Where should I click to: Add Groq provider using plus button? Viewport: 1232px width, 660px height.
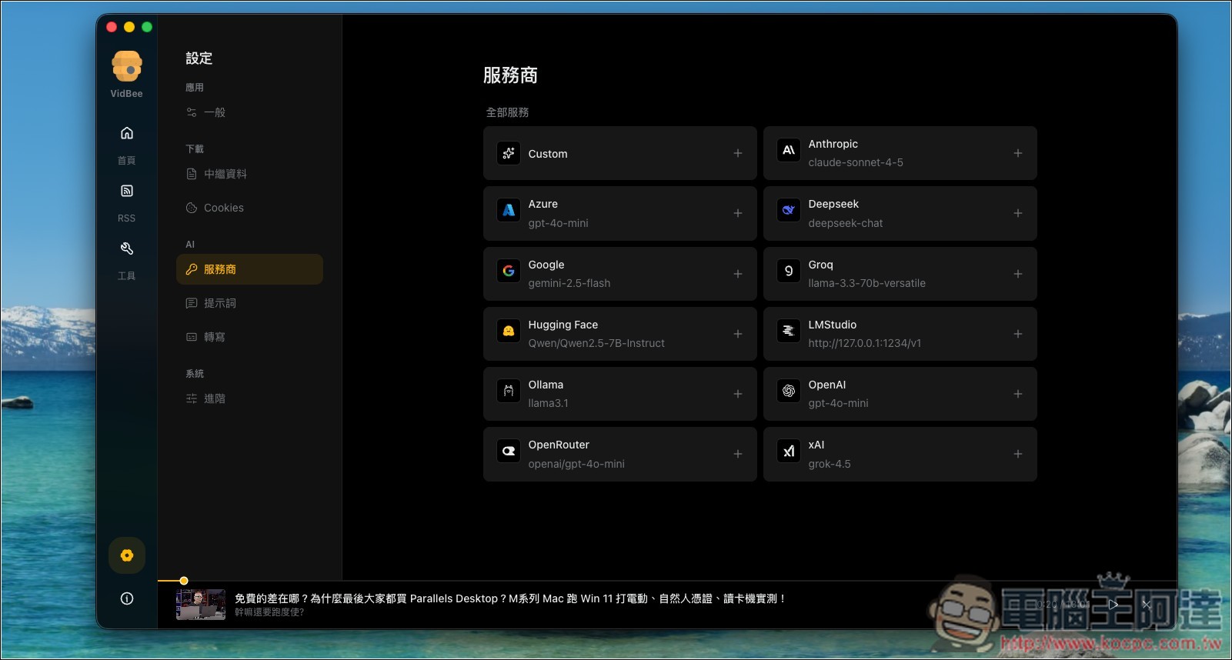tap(1018, 274)
